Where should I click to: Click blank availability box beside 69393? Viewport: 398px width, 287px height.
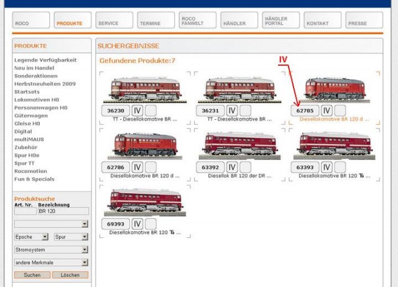click(x=150, y=224)
